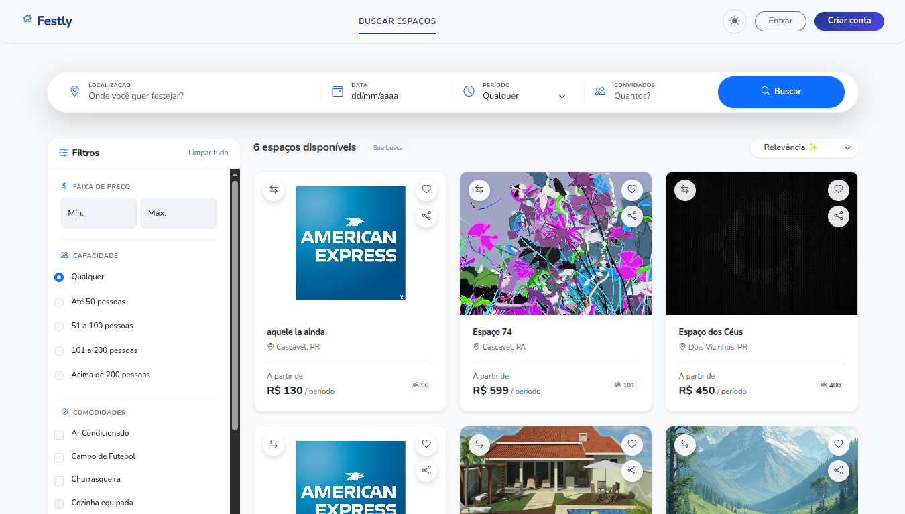Open the Espaço dos Céus dark image
The image size is (905, 514).
tap(762, 243)
